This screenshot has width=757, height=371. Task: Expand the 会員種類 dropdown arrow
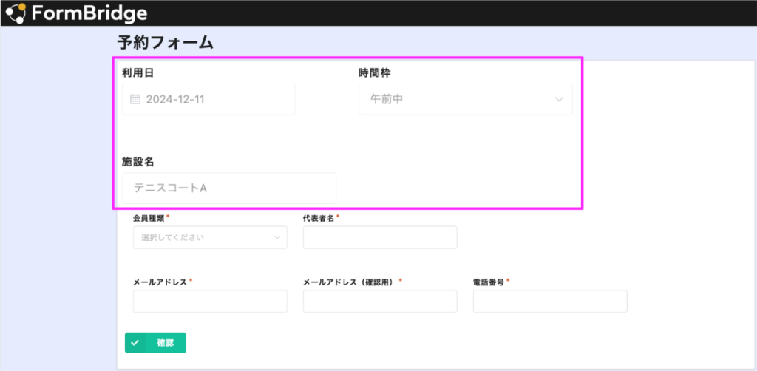coord(278,237)
